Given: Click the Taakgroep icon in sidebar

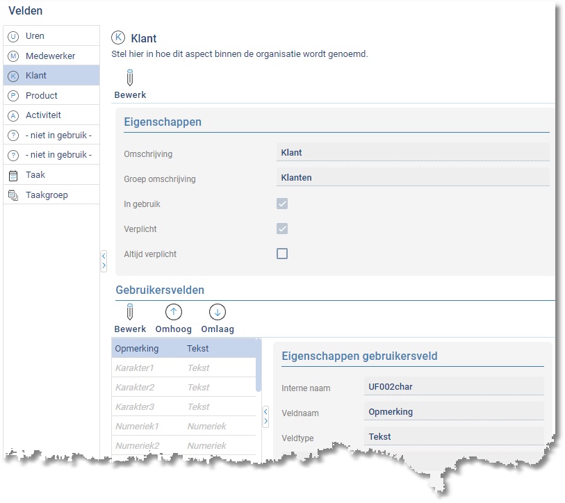Looking at the screenshot, I should 13,195.
